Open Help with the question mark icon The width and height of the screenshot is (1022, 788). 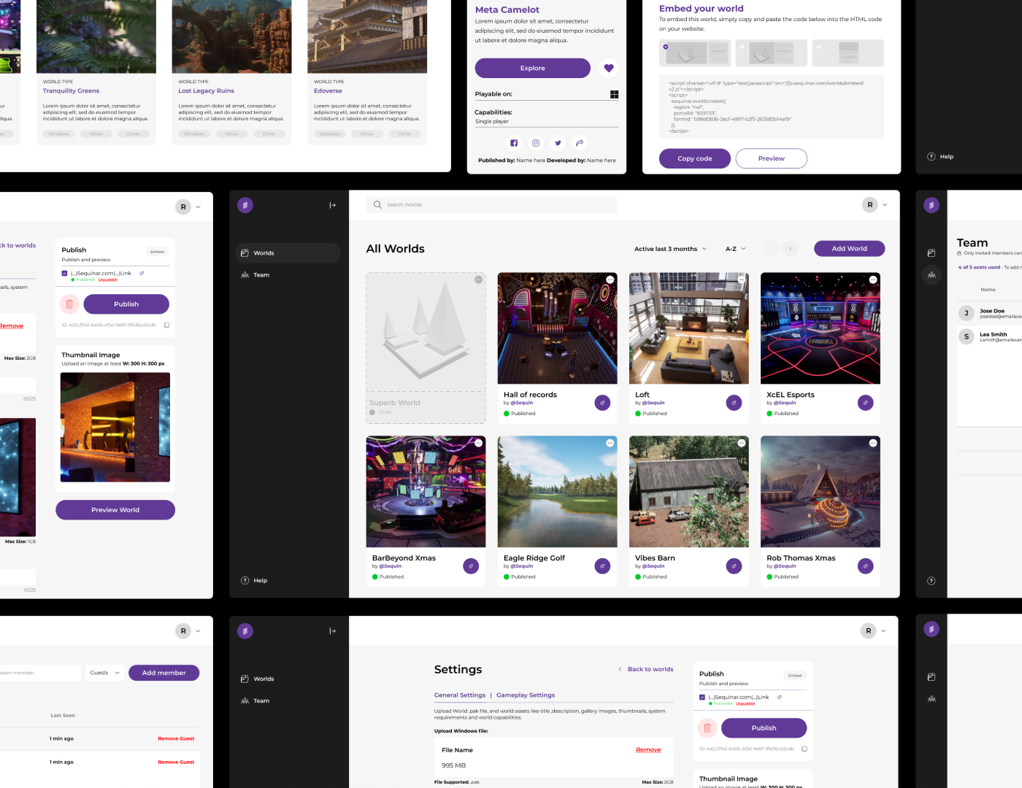245,580
